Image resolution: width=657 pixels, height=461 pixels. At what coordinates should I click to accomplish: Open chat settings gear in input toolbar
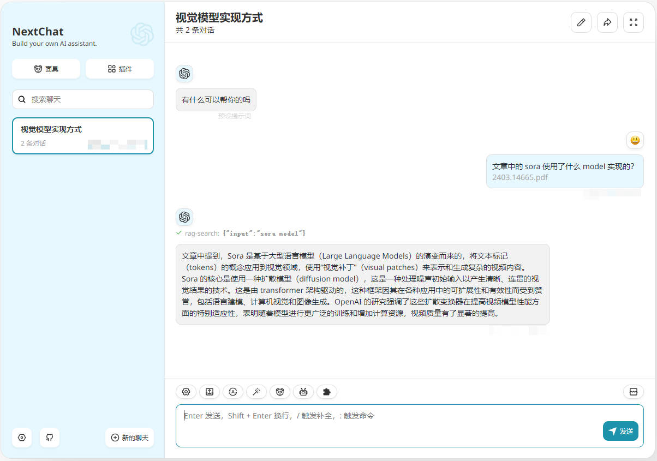pyautogui.click(x=186, y=392)
